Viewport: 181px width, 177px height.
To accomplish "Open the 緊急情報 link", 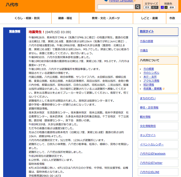I will pos(15,31).
